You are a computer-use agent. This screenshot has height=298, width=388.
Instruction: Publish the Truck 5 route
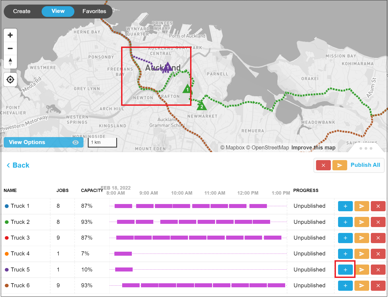tap(362, 270)
